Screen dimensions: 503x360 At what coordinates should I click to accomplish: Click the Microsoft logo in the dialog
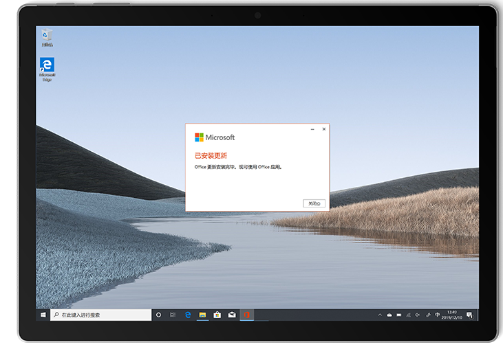pos(215,137)
